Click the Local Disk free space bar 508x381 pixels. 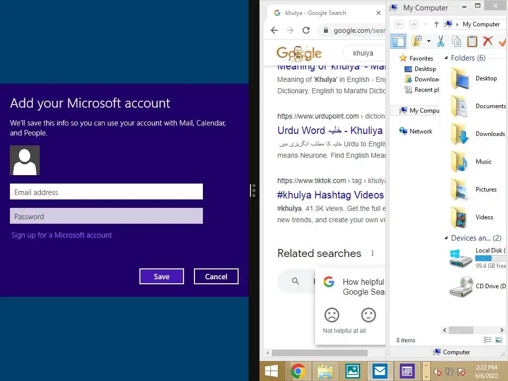point(491,258)
